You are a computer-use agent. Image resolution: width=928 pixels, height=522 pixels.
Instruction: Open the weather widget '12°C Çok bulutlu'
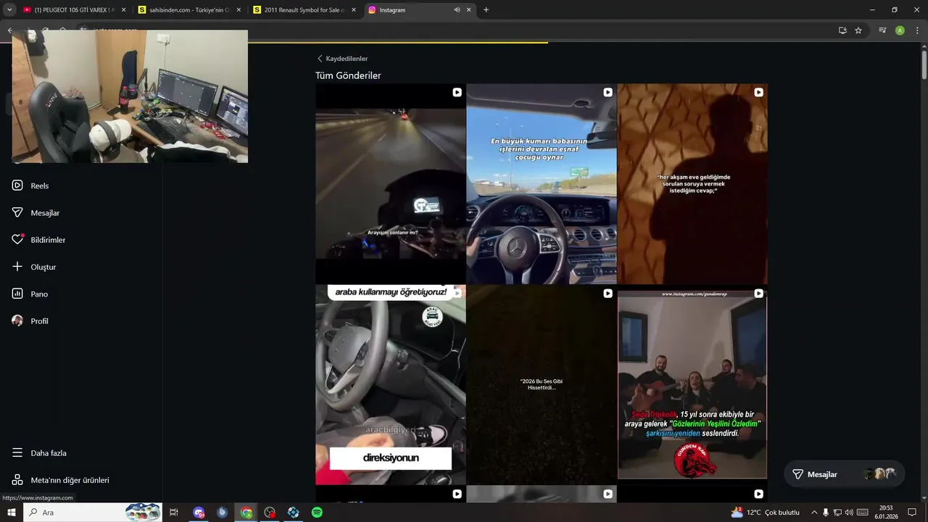(765, 513)
